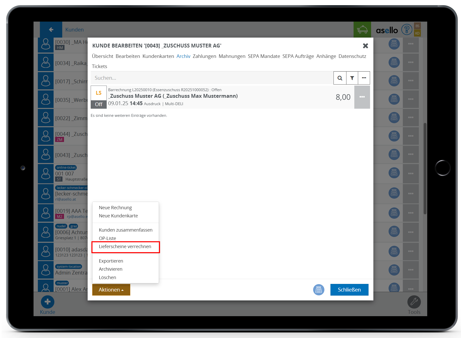This screenshot has height=338, width=461.
Task: Close the Kunde bearbeiten dialog
Action: [x=365, y=46]
